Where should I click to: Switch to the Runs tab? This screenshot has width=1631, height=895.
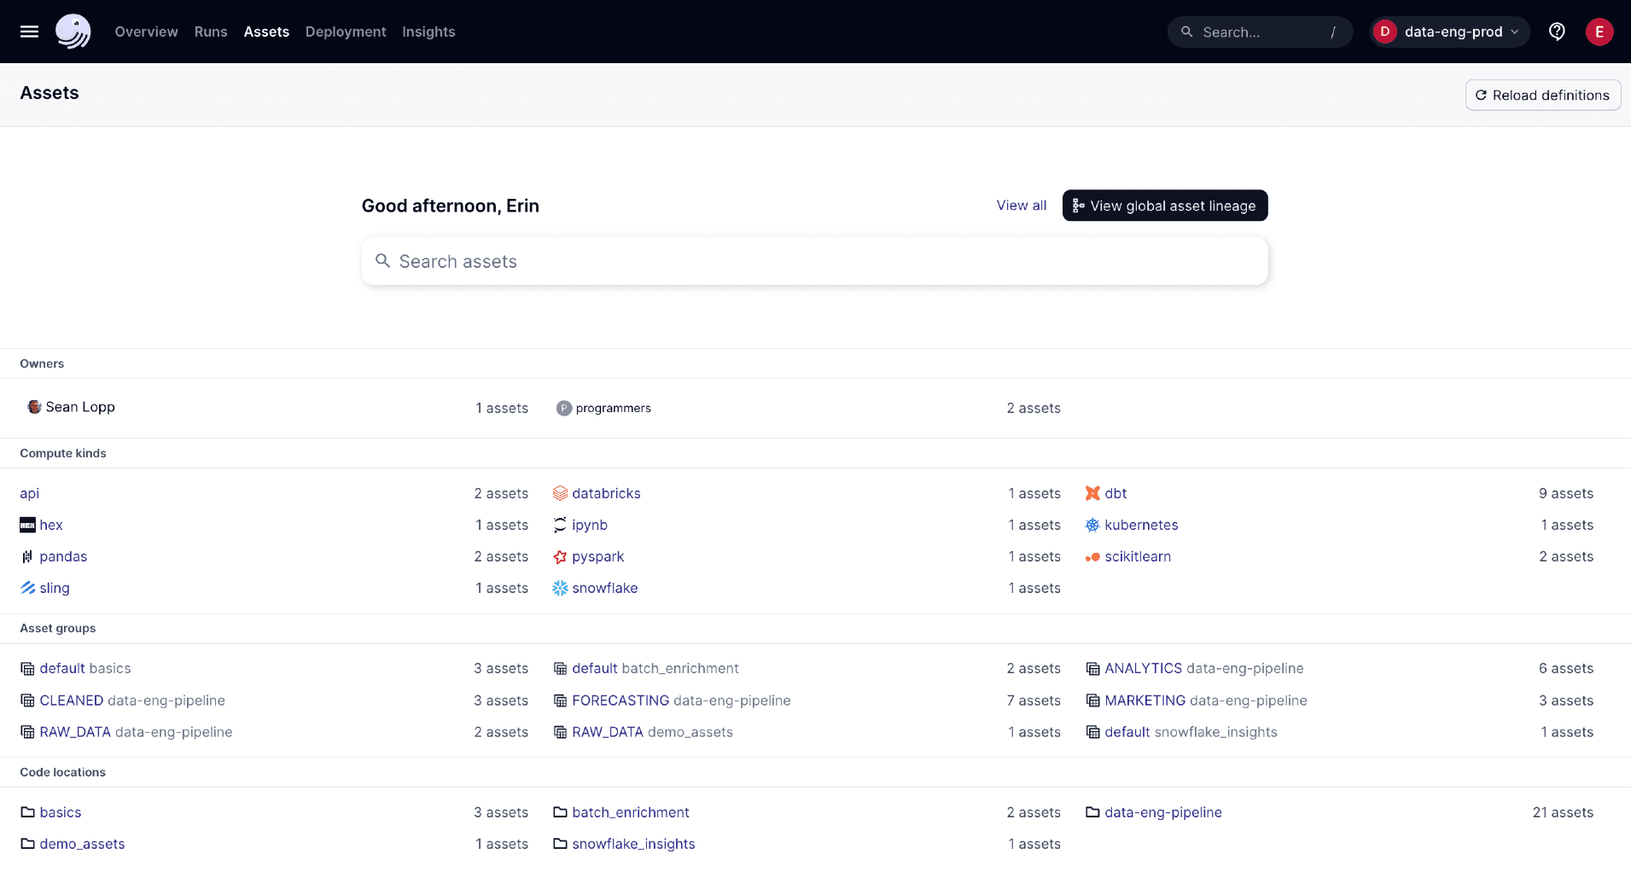[x=210, y=32]
